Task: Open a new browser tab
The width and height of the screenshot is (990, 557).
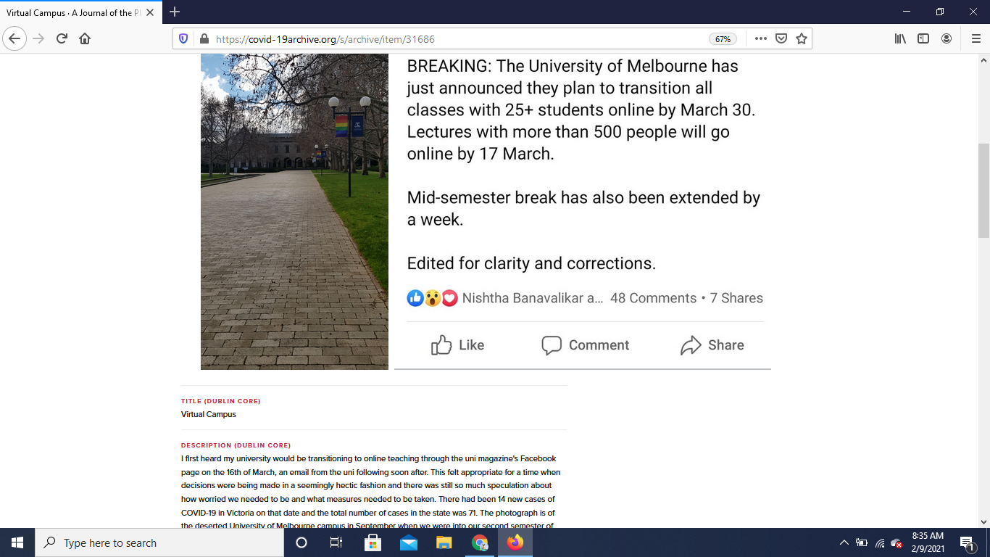Action: click(x=175, y=12)
